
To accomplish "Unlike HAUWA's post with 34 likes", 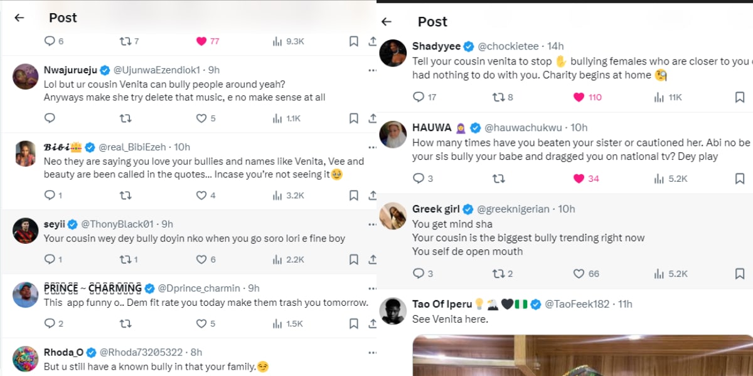I will [x=579, y=179].
